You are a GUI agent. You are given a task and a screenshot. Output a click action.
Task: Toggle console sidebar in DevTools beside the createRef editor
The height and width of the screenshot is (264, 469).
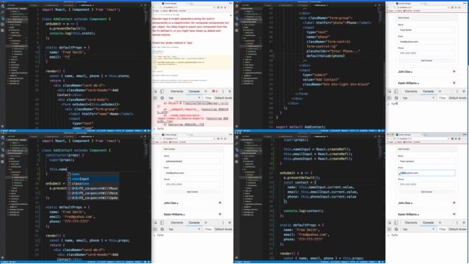[x=390, y=229]
